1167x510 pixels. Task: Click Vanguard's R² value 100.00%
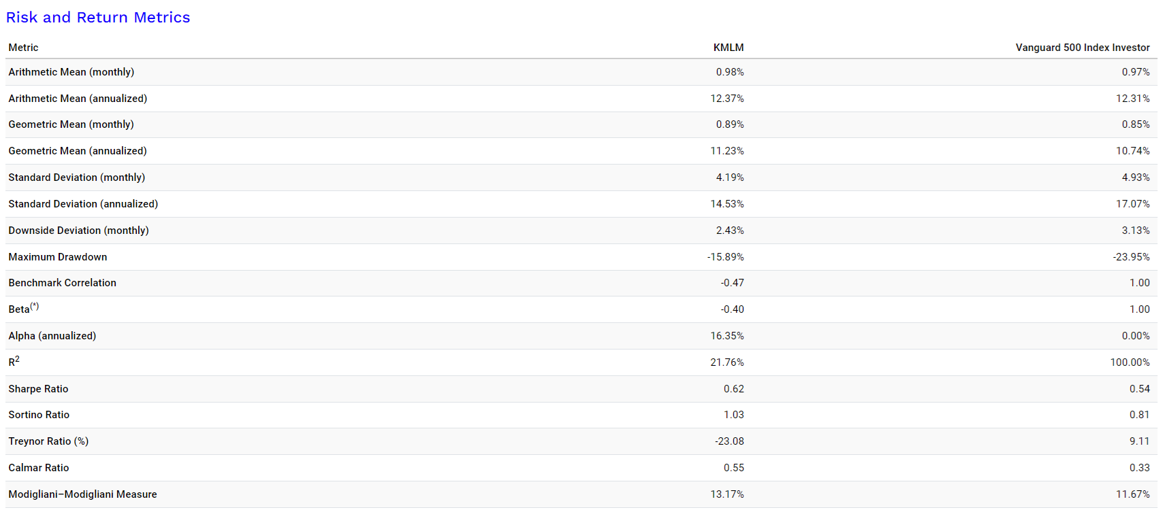[1130, 362]
